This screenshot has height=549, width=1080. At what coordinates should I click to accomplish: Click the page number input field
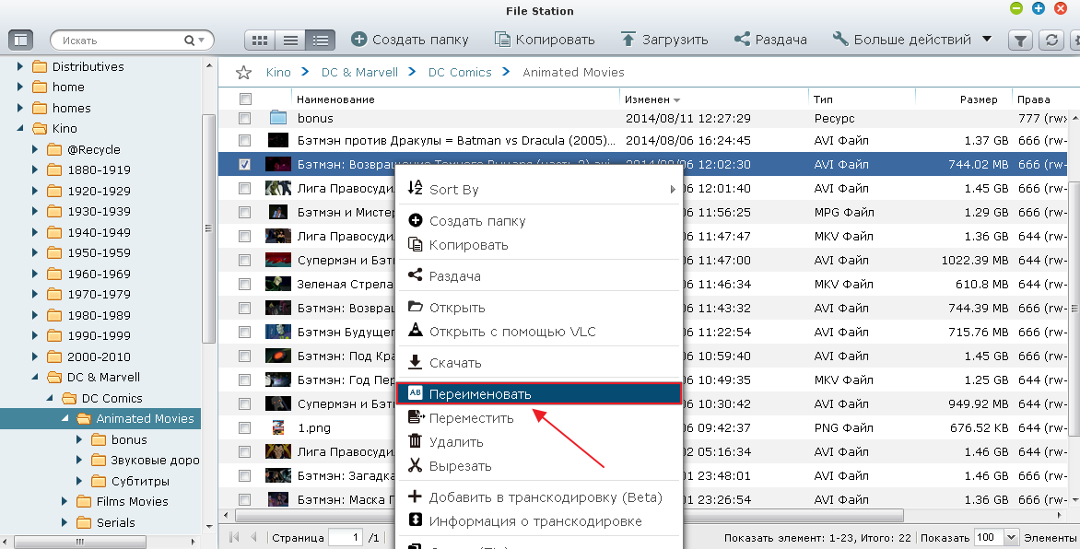[346, 537]
